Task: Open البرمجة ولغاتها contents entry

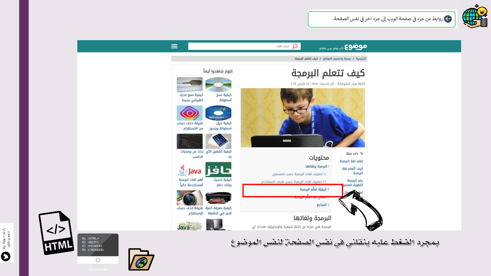Action: (x=316, y=167)
